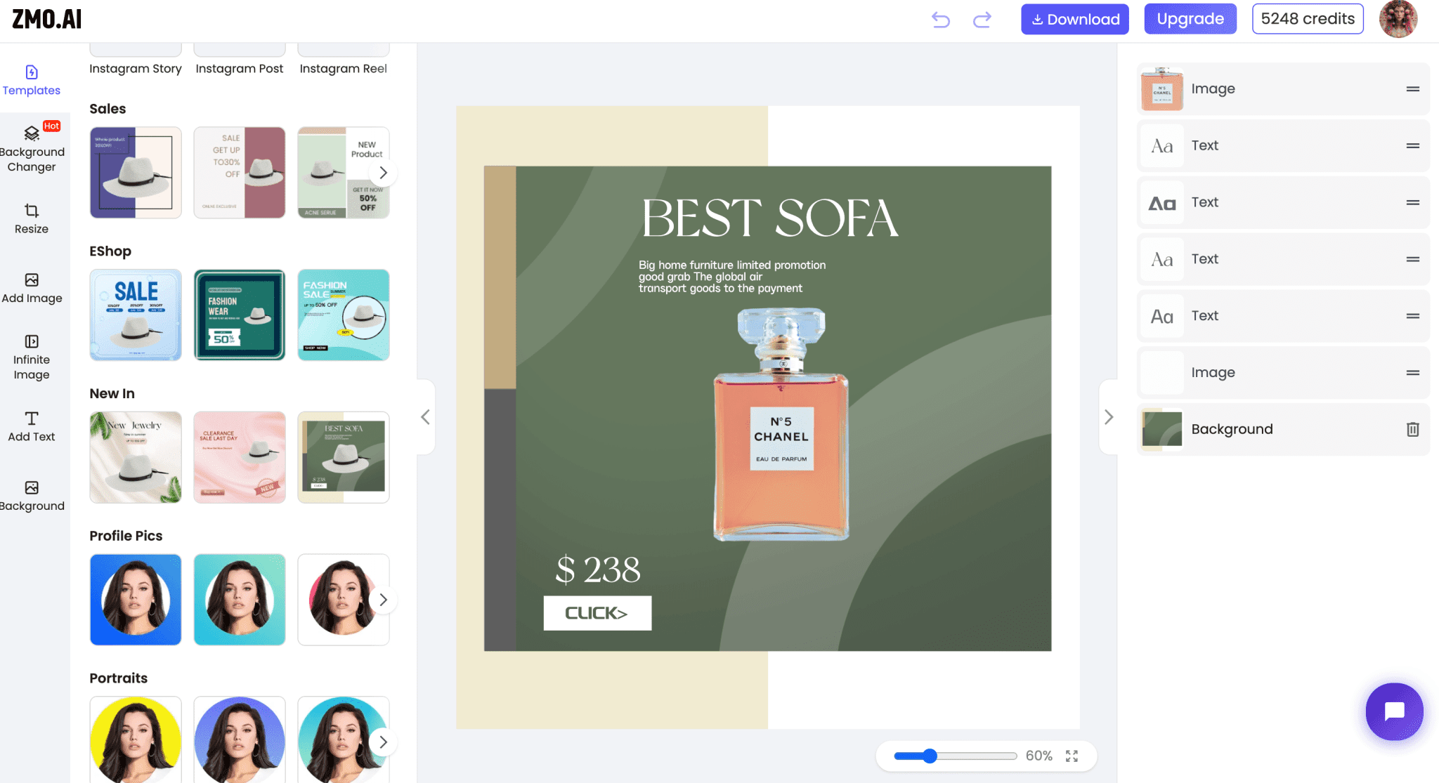Select the Add Text tool
The image size is (1439, 783).
[x=32, y=427]
